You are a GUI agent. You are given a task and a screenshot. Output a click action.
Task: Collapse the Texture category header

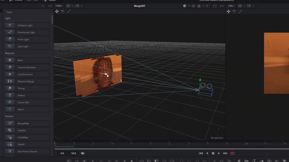point(9,116)
